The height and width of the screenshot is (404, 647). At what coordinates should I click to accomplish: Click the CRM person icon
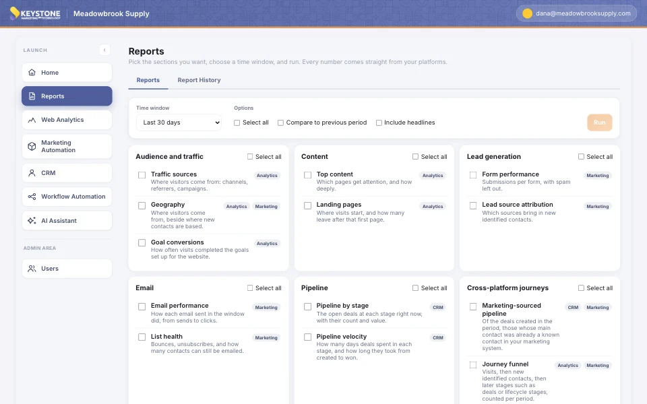pyautogui.click(x=32, y=173)
